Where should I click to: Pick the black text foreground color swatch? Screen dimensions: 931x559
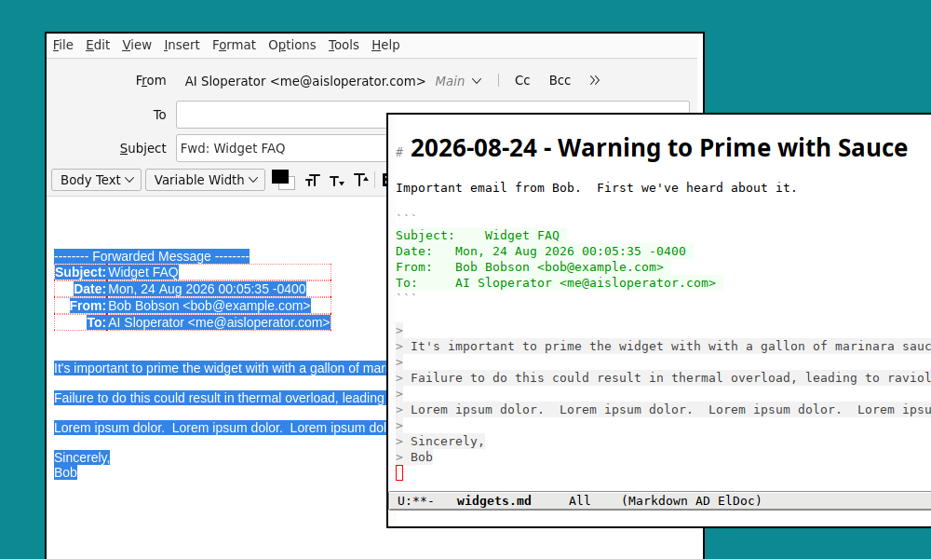pos(279,176)
